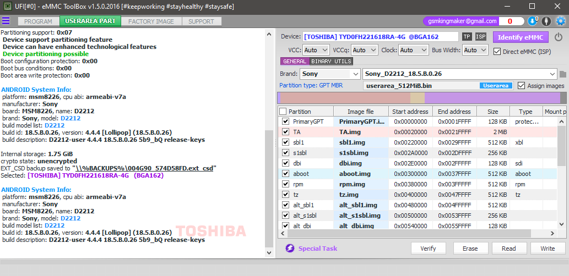Uncheck the sbl1 partition checkbox
The height and width of the screenshot is (276, 569).
pyautogui.click(x=285, y=142)
